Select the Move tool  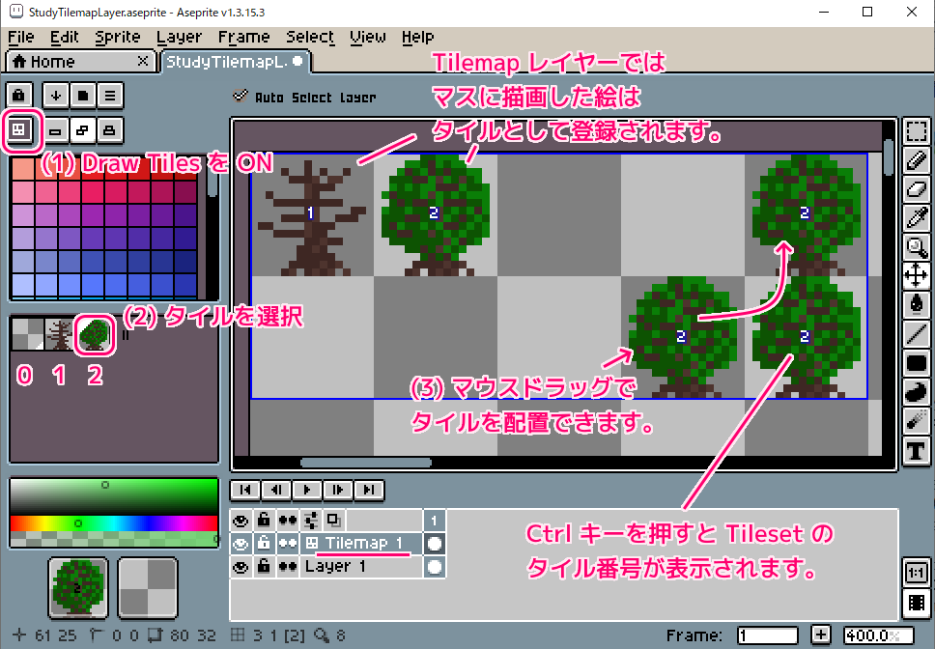pyautogui.click(x=917, y=275)
